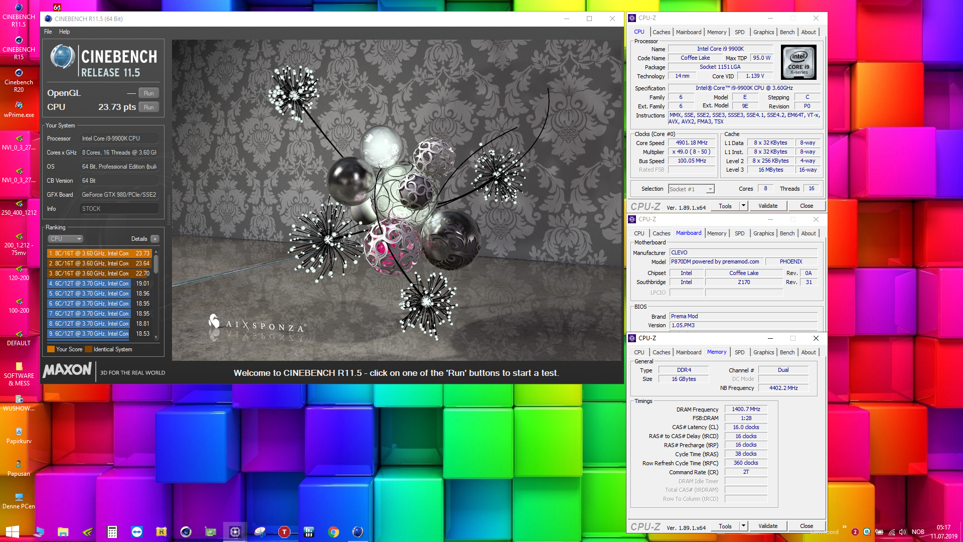Open Socket #1 selection dropdown
Screen dimensions: 963x542
(691, 189)
